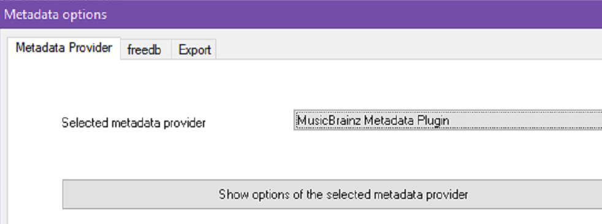Switch to the freedb tab

pyautogui.click(x=145, y=50)
